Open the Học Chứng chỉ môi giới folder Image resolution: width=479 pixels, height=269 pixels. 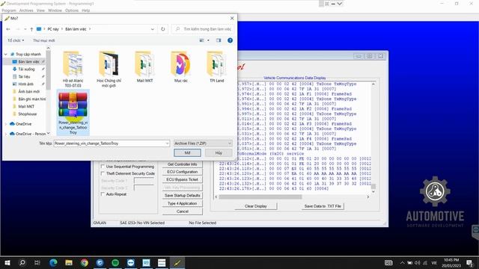(109, 69)
